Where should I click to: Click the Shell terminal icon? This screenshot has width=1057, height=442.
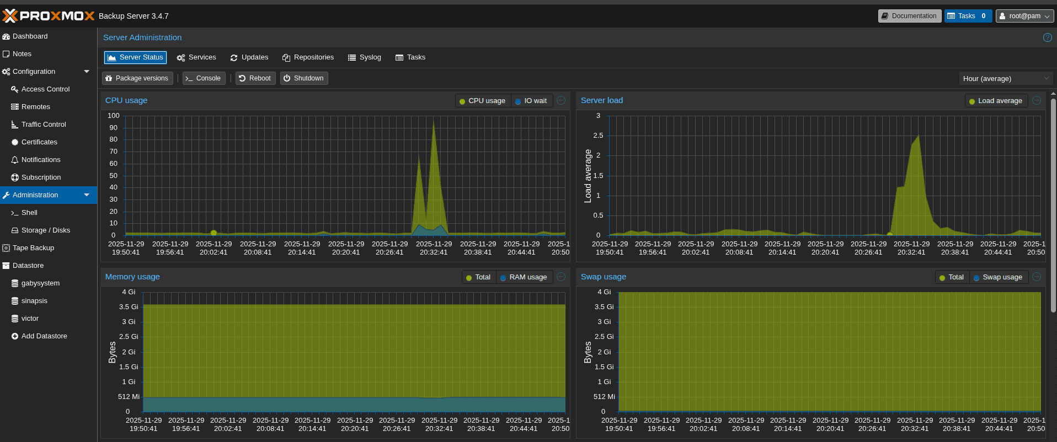(15, 213)
